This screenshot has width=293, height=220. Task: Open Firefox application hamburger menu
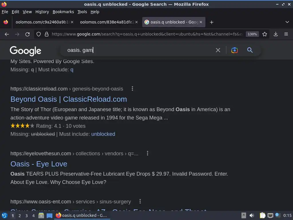pos(286,34)
